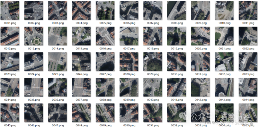
Task: Click the file name 0028.png
Action: point(129,74)
